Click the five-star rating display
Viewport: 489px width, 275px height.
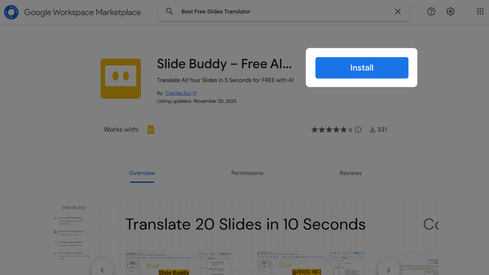pos(329,130)
